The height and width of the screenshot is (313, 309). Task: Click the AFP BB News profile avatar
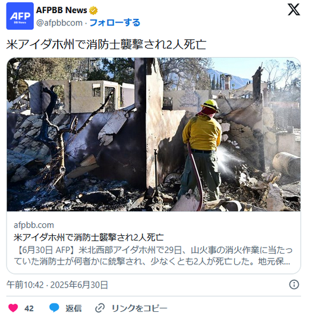click(x=20, y=16)
